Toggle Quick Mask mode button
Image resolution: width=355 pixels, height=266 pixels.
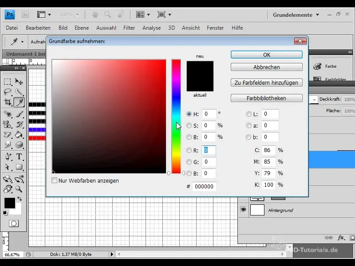pyautogui.click(x=14, y=223)
